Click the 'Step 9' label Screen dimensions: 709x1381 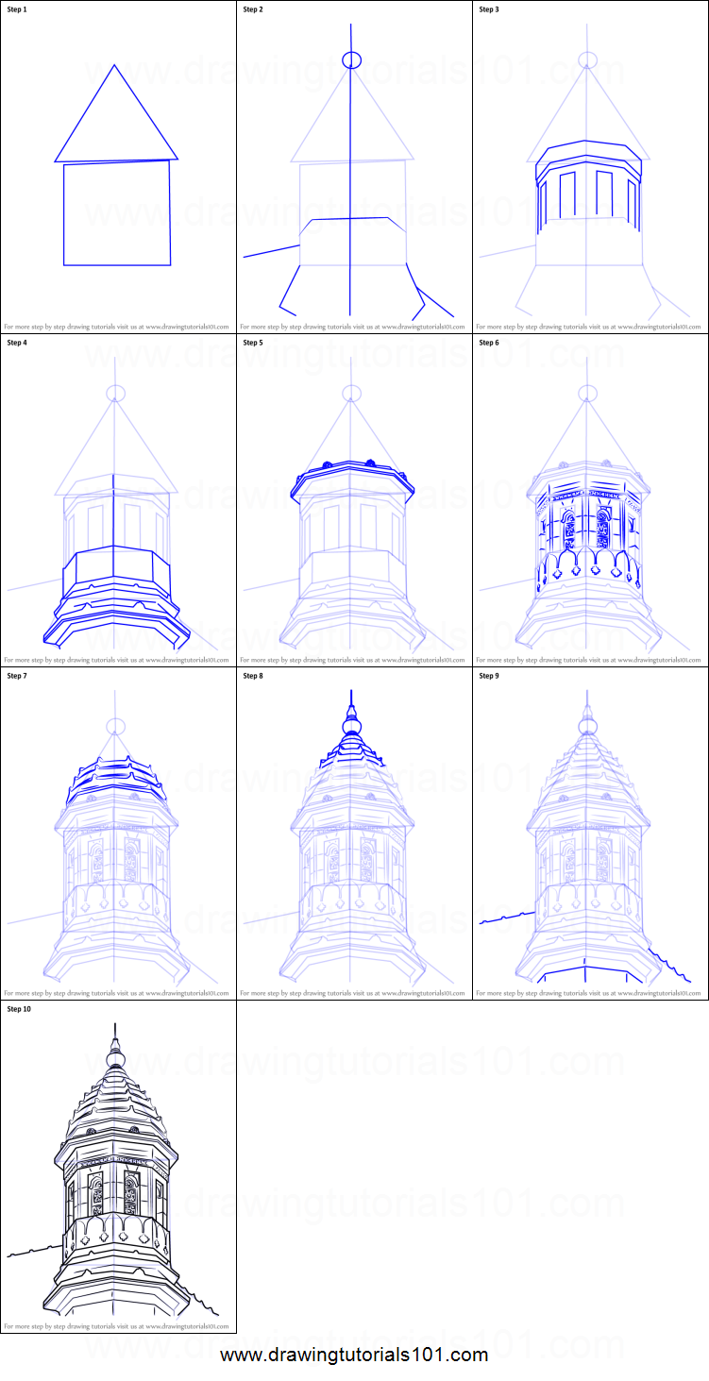490,676
